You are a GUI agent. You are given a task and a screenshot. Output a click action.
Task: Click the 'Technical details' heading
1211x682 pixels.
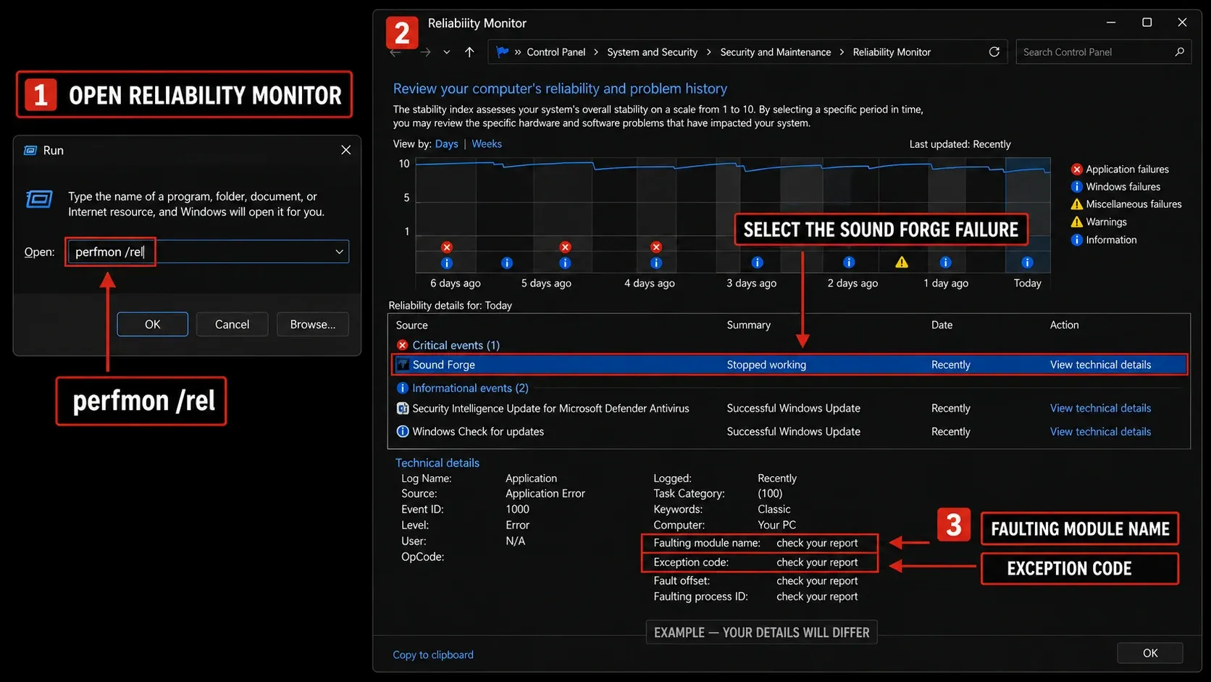coord(437,463)
